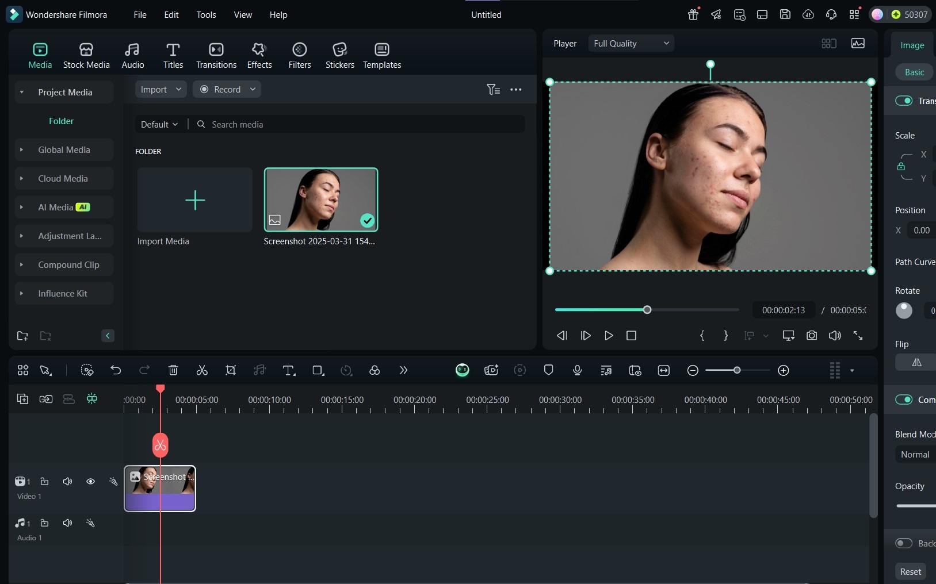This screenshot has height=584, width=936.
Task: Open the Tools menu
Action: [x=206, y=15]
